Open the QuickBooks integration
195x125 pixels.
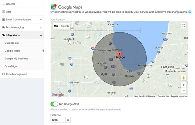click(x=22, y=43)
